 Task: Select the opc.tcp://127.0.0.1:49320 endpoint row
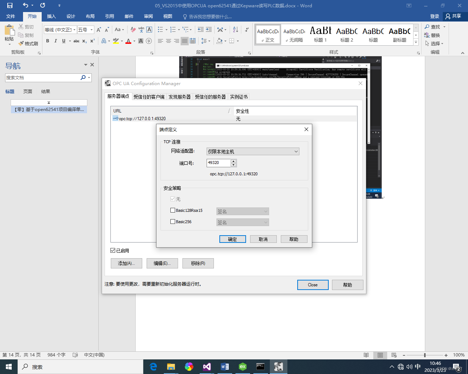tap(234, 119)
